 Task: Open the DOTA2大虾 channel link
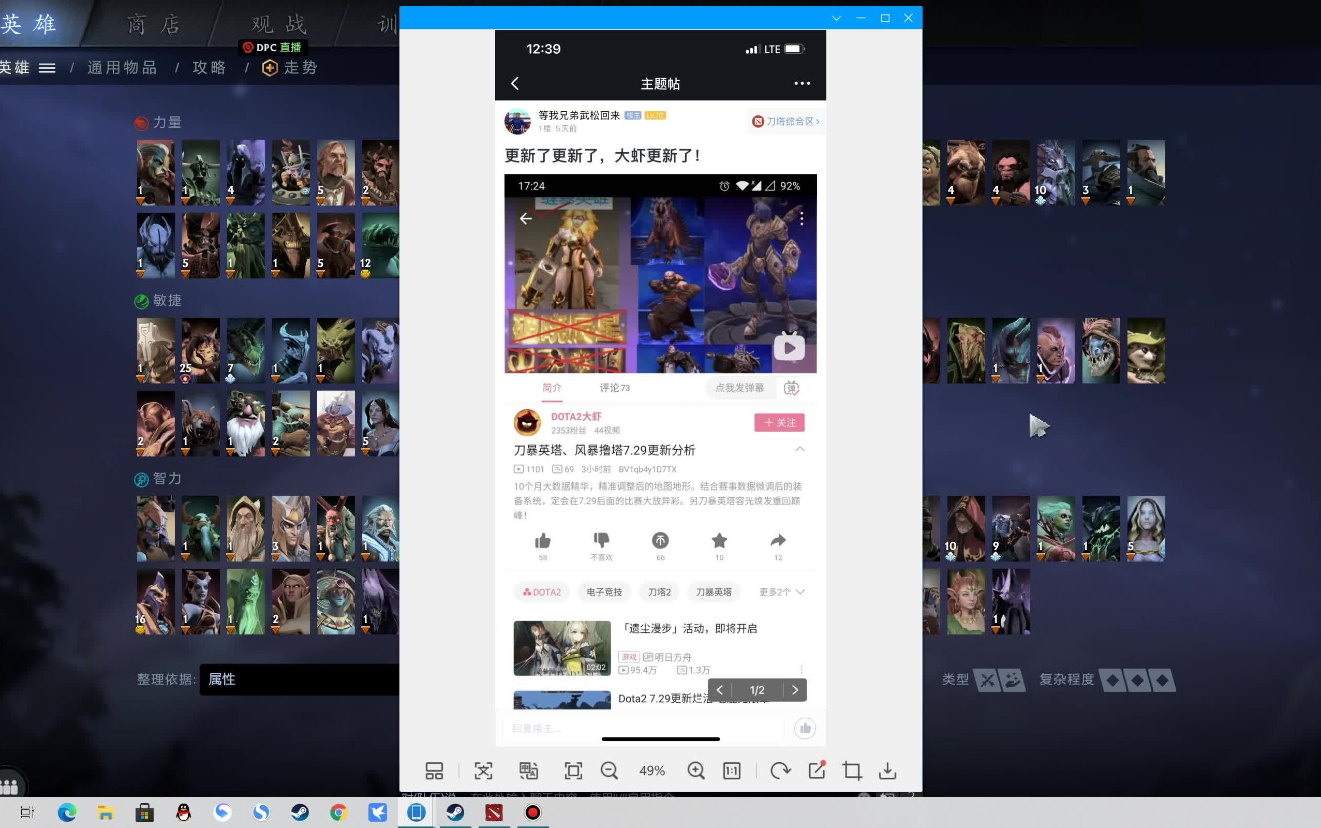576,416
